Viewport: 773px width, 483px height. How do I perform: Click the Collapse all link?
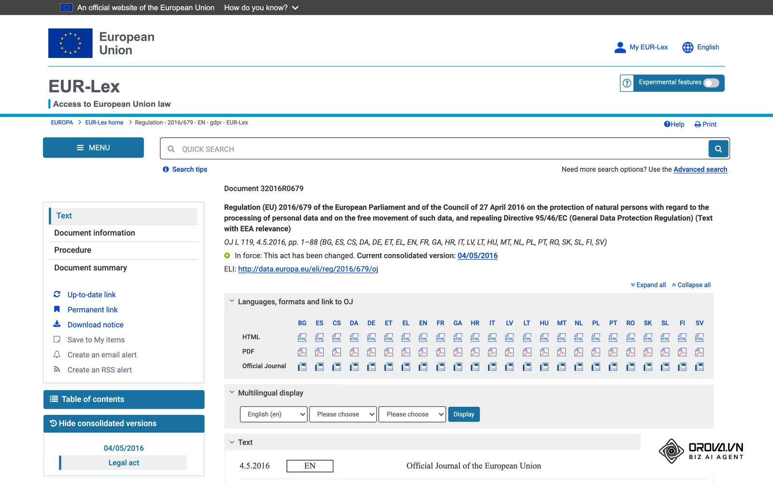(691, 285)
